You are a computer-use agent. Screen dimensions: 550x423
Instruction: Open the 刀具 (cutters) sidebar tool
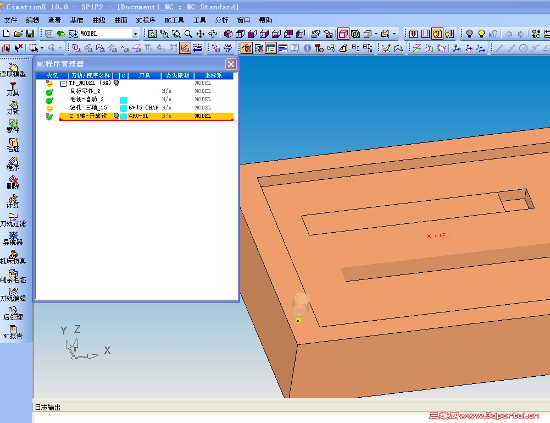tap(13, 89)
